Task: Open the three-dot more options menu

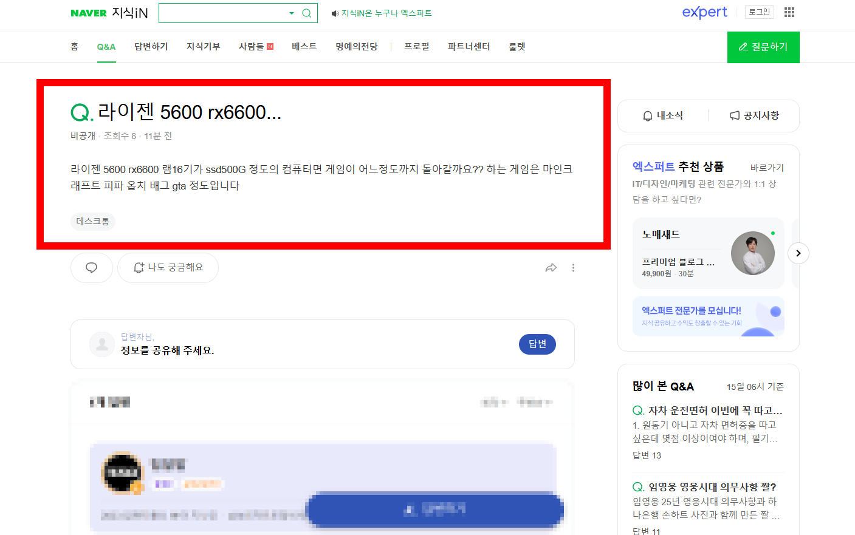Action: click(573, 268)
